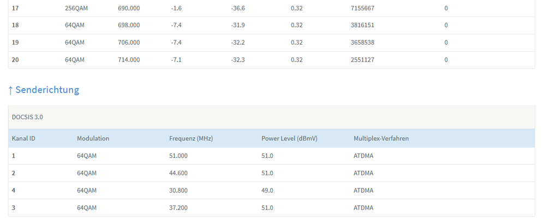Click the up arrow beside Senderichtung

click(x=10, y=90)
